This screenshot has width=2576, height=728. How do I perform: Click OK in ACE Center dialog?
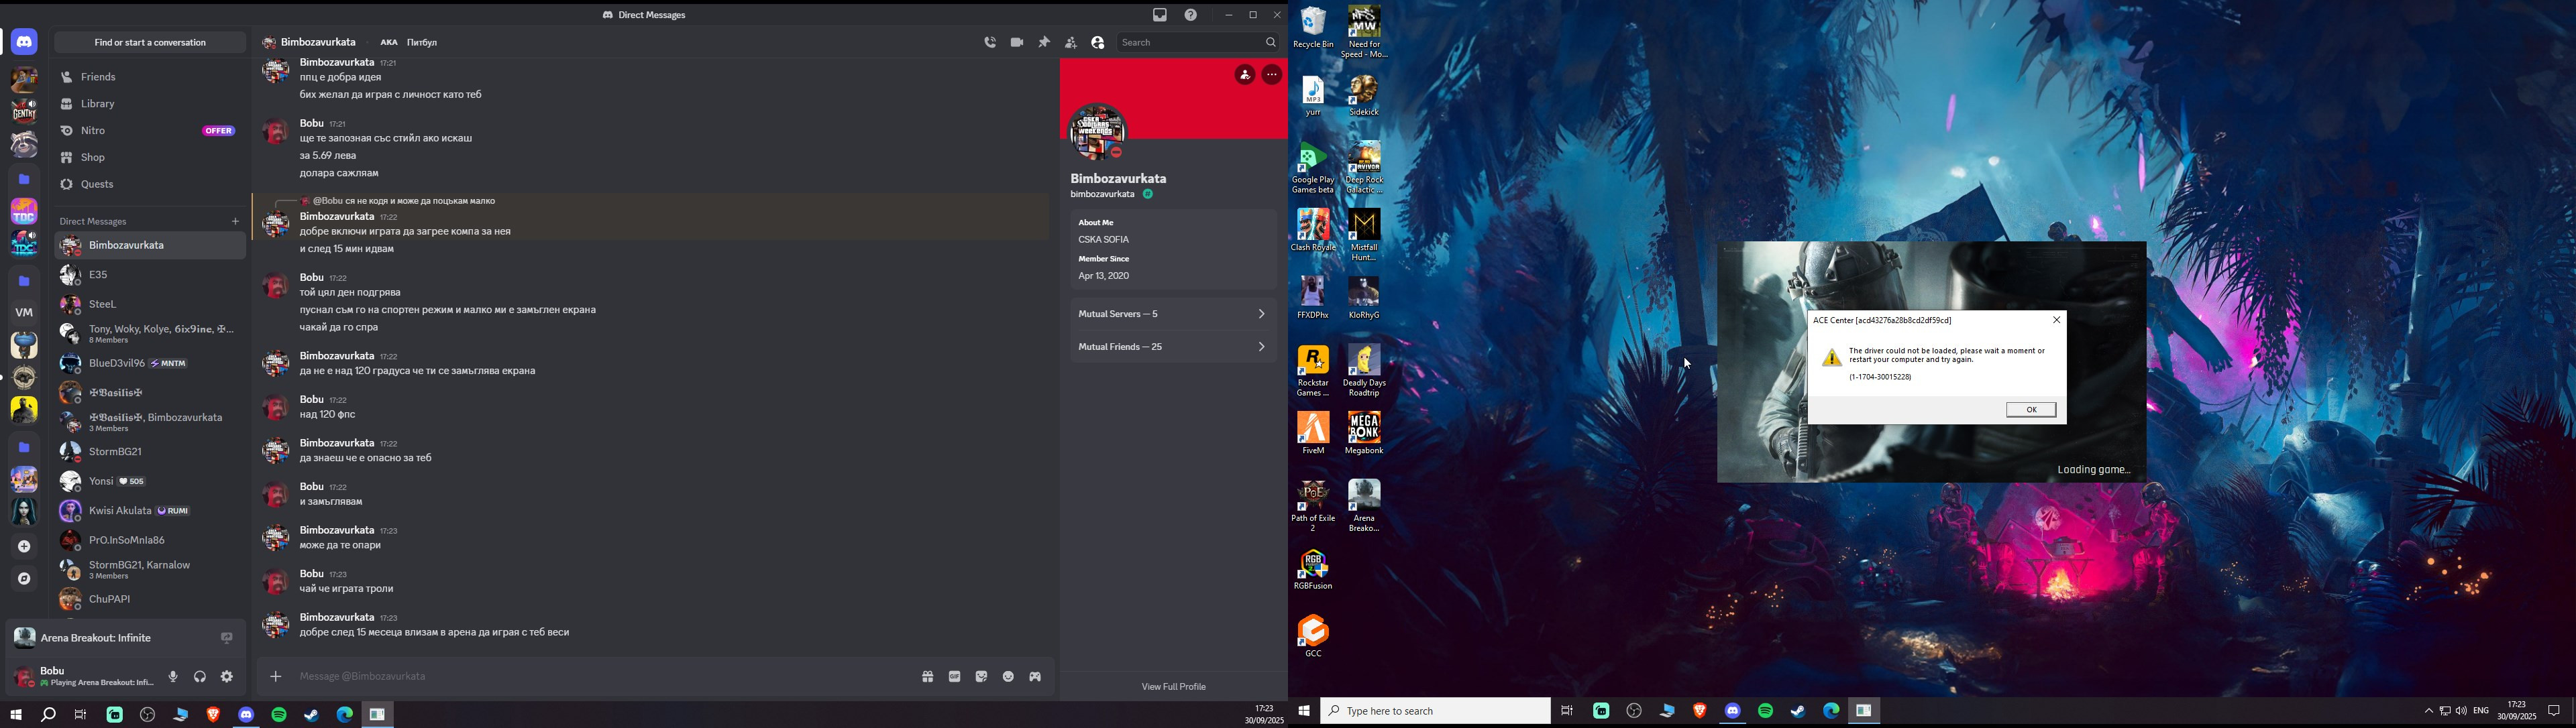[2031, 410]
